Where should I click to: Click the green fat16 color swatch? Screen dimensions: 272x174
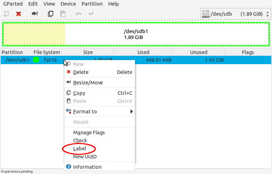click(36, 60)
